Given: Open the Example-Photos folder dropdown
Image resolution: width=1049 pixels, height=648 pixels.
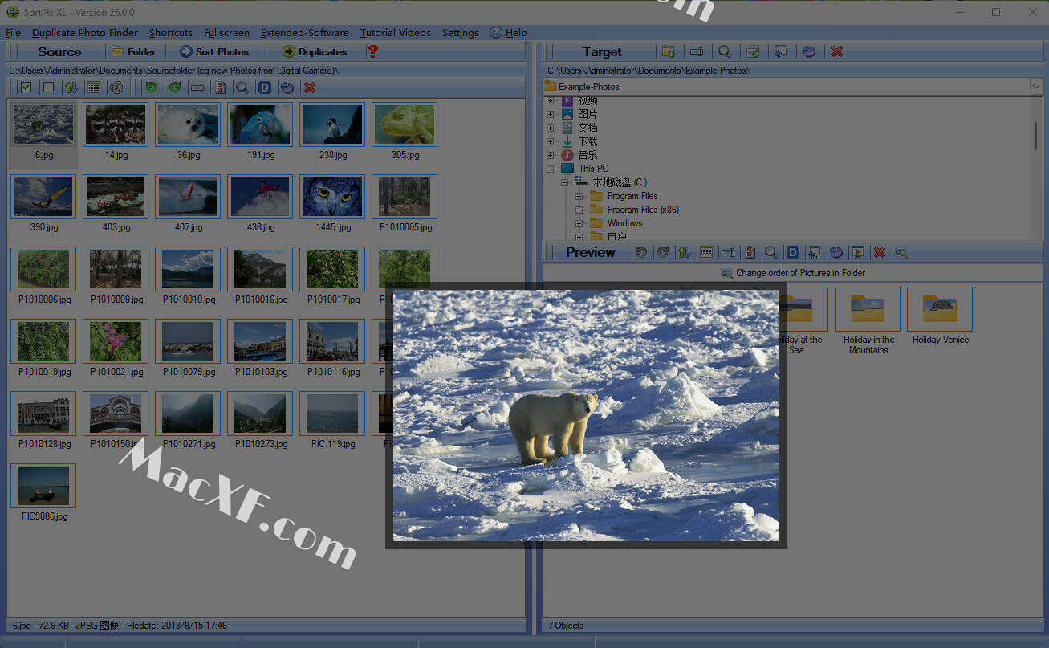Looking at the screenshot, I should click(1035, 86).
